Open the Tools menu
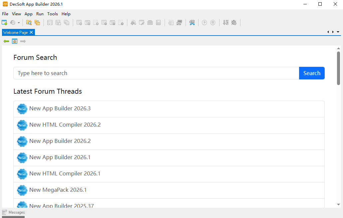This screenshot has height=218, width=343. [52, 14]
